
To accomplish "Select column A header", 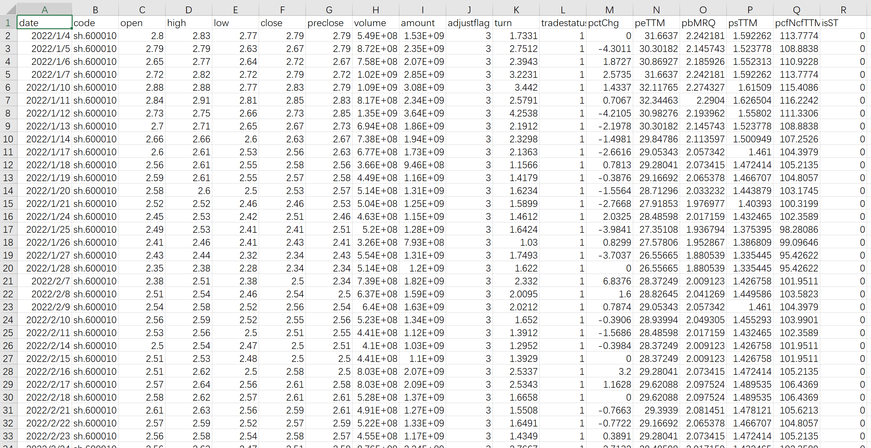I will (44, 10).
